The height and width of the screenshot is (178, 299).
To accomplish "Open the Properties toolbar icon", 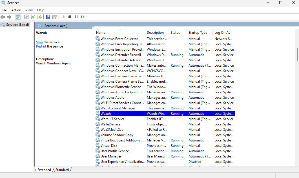I will (x=26, y=17).
